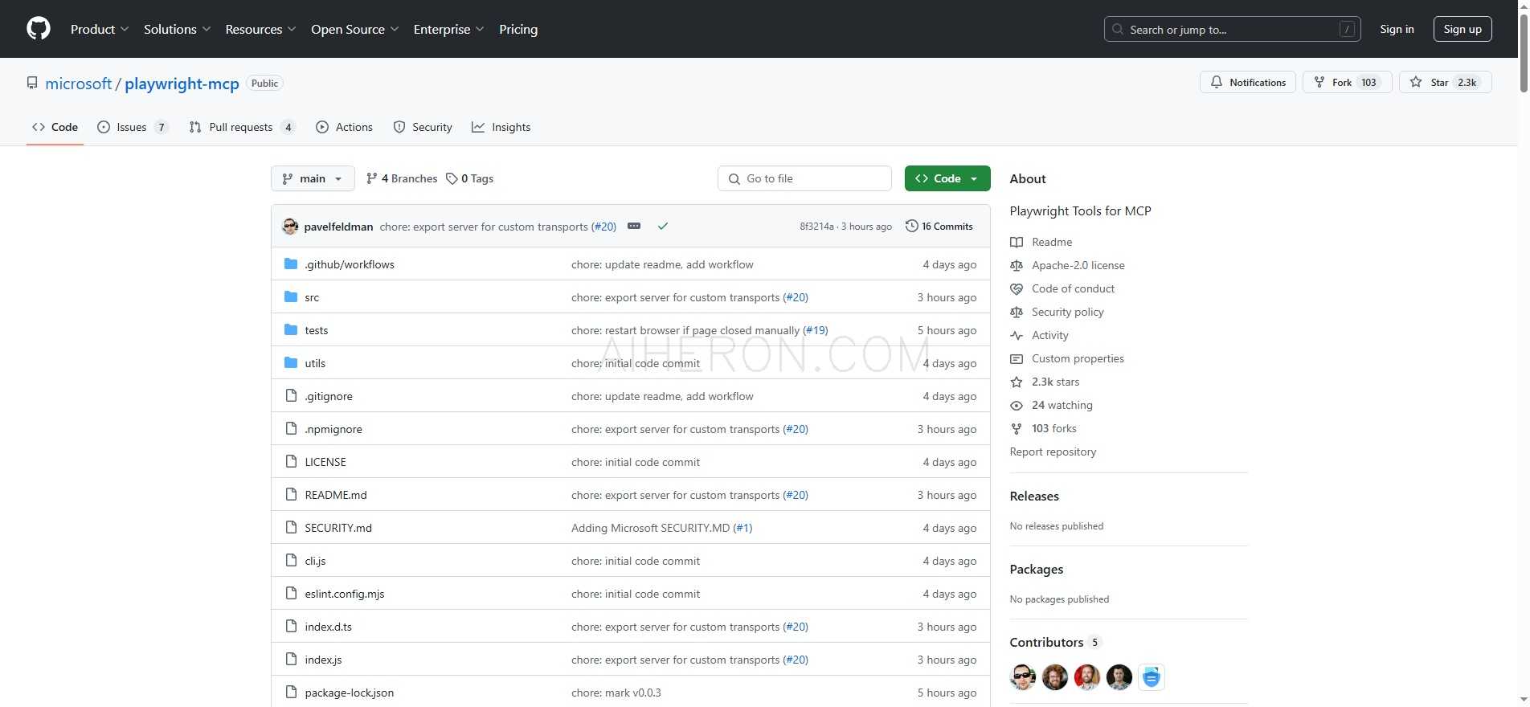Click the Sign up button
This screenshot has height=707, width=1530.
pyautogui.click(x=1462, y=29)
